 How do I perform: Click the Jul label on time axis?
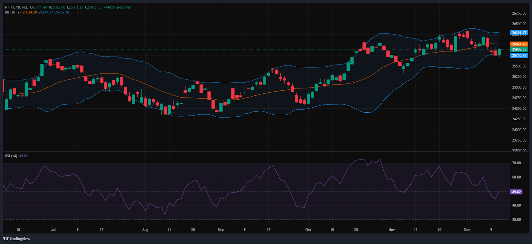(54, 230)
